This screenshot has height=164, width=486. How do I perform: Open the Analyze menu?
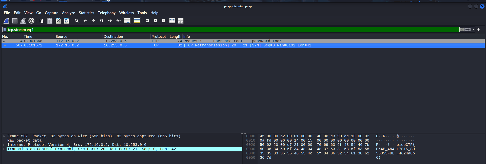(x=68, y=13)
